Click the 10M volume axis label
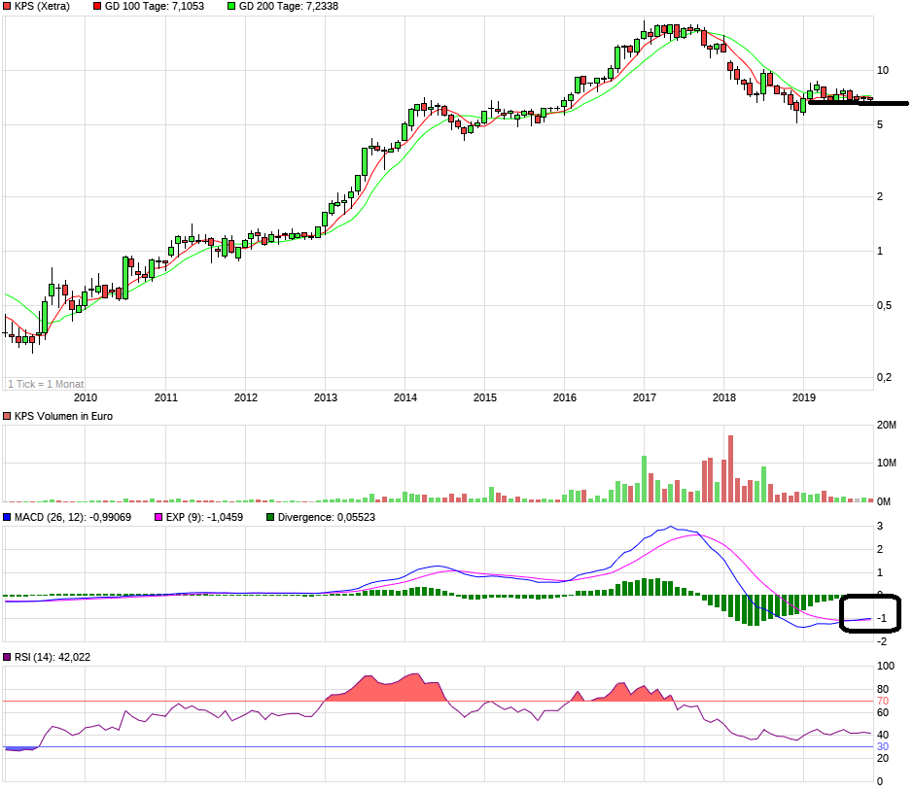The height and width of the screenshot is (791, 914). point(887,464)
